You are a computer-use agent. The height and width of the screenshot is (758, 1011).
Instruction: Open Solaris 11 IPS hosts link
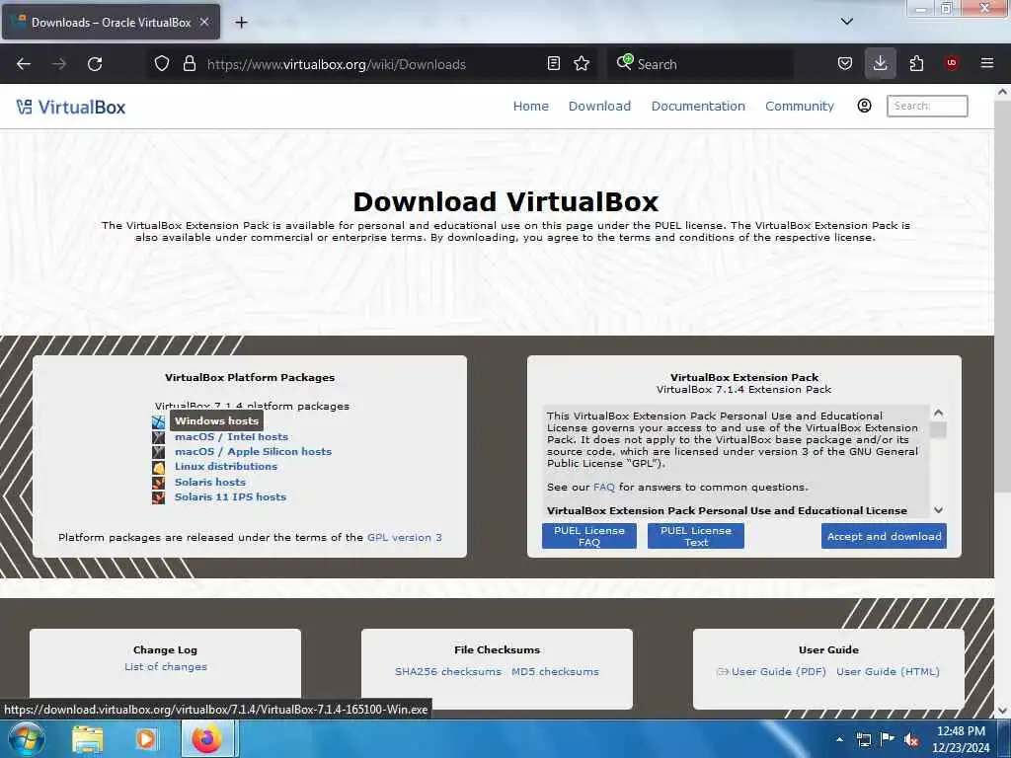point(230,497)
